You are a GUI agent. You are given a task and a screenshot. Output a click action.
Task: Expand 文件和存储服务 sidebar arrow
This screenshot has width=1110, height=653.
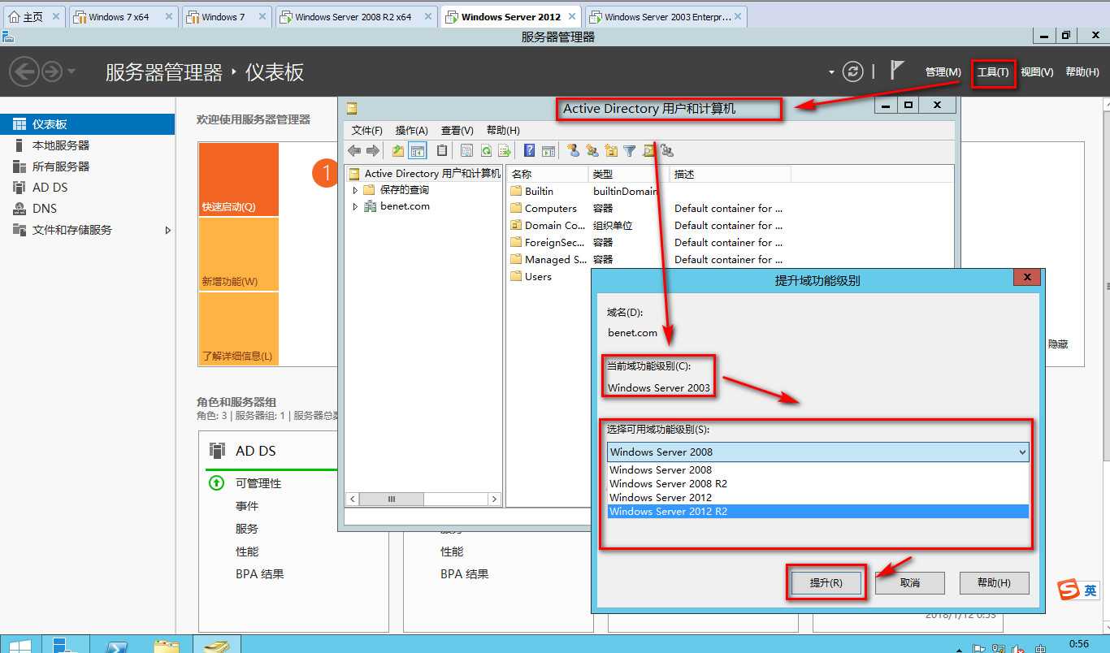pyautogui.click(x=168, y=231)
